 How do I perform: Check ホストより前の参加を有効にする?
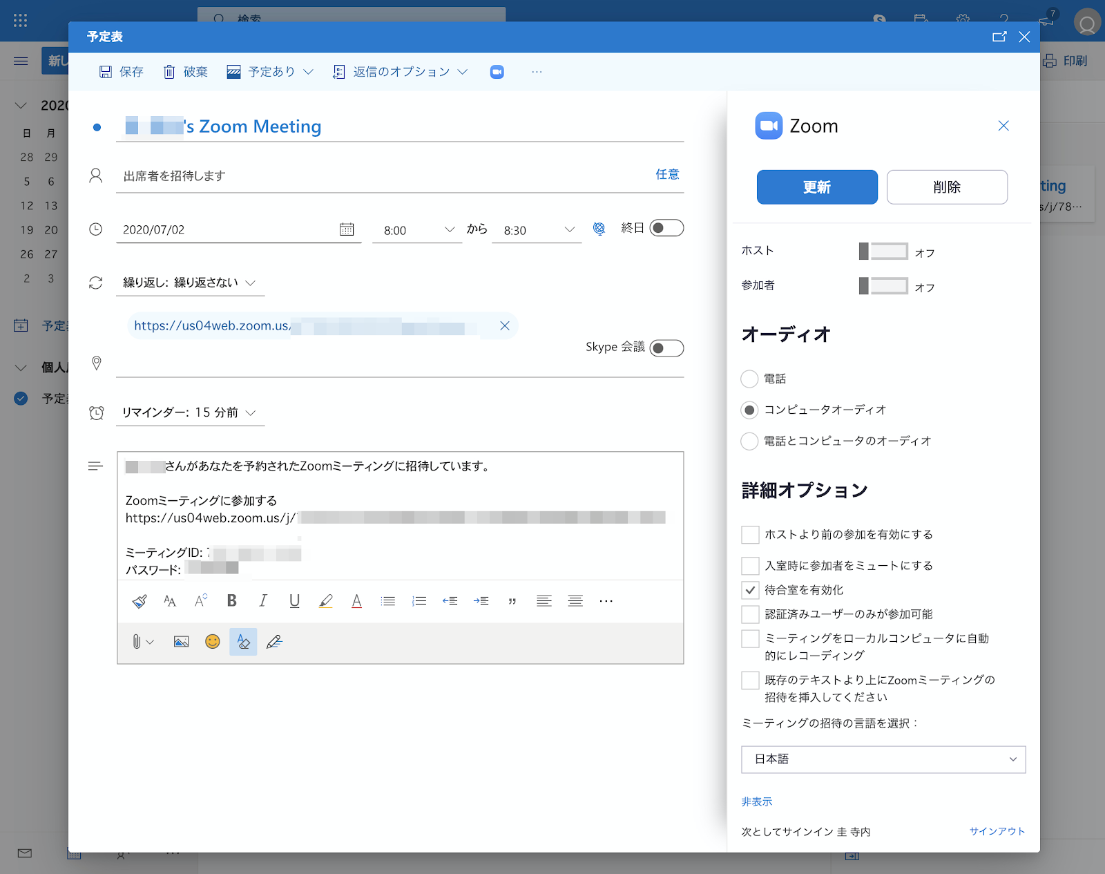click(x=750, y=535)
